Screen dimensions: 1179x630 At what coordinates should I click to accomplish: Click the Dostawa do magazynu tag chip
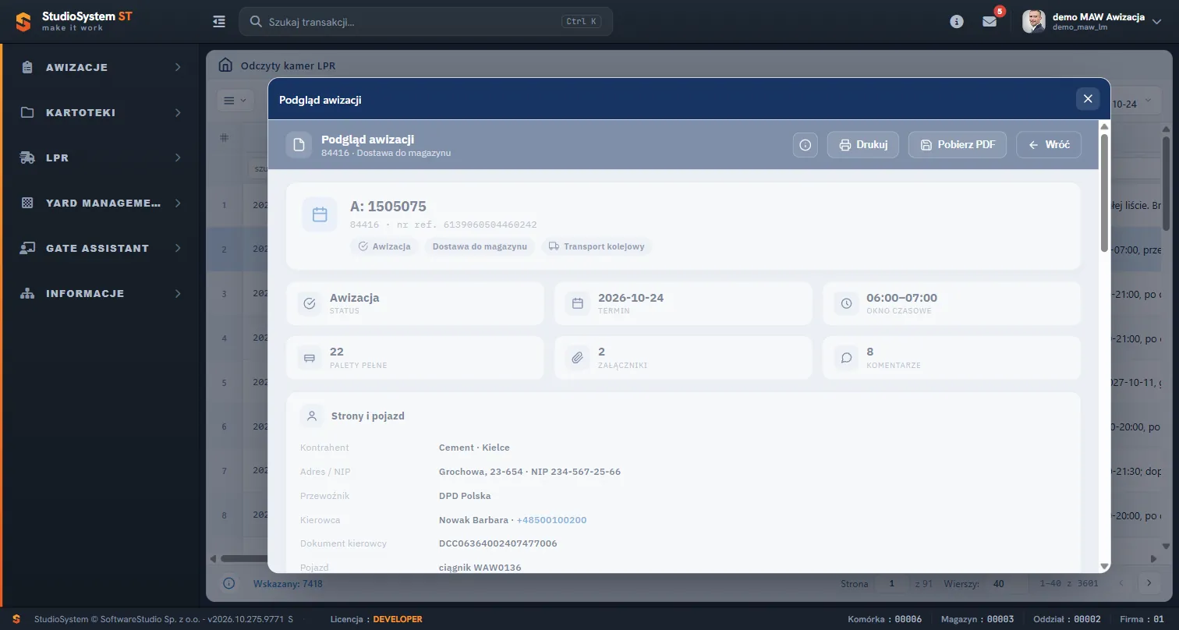coord(480,246)
